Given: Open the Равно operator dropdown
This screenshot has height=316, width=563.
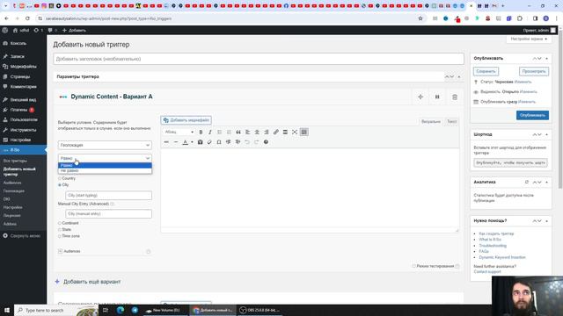Looking at the screenshot, I should tap(105, 158).
